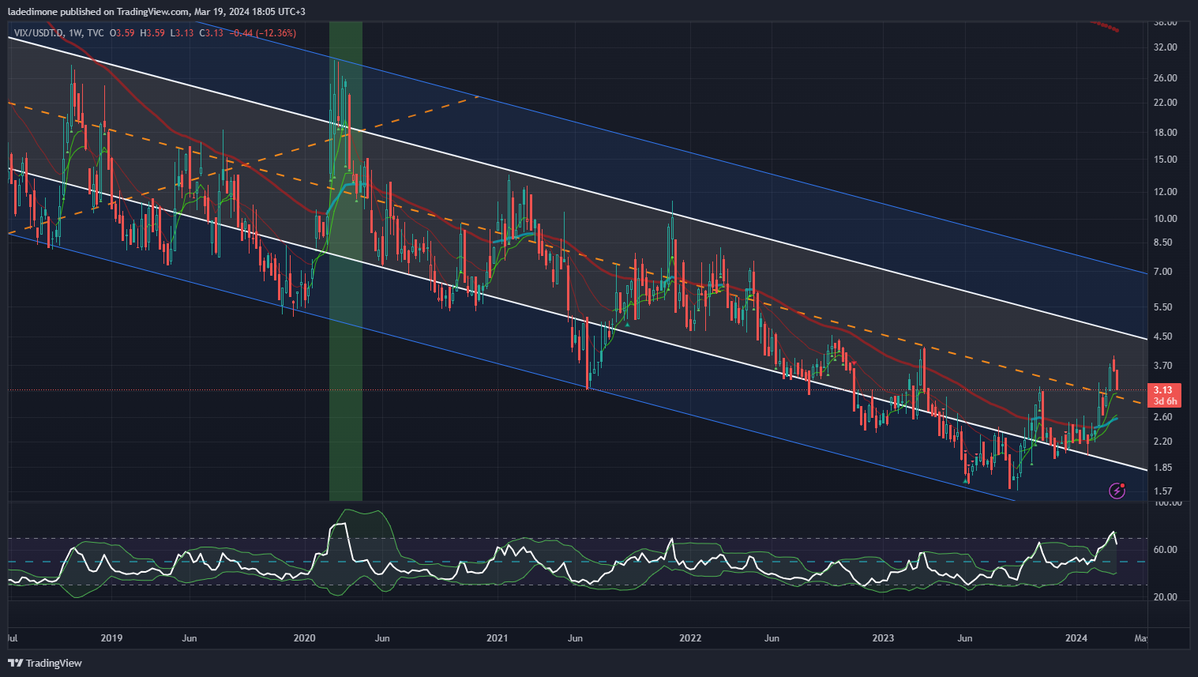Click the TVC source label in the legend
Image resolution: width=1198 pixels, height=677 pixels.
coord(96,33)
